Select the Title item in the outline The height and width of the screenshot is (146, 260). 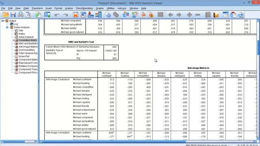tap(21, 31)
